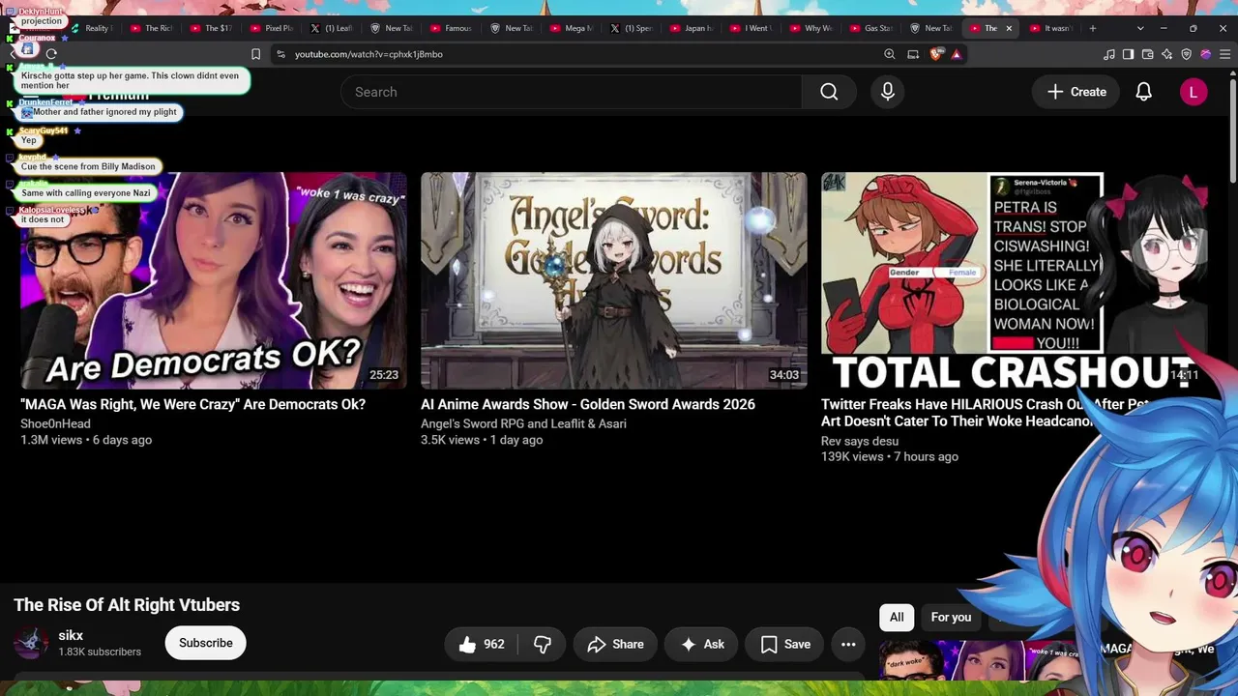Switch to the "Mega M" tab

tap(572, 28)
